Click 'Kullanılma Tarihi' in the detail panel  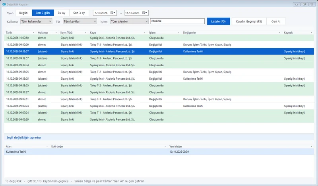pos(16,152)
